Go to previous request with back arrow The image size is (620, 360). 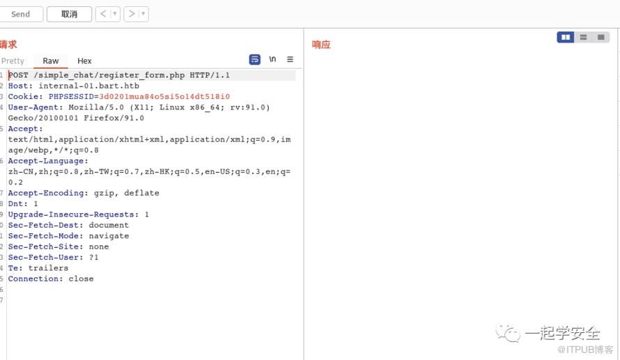[x=103, y=14]
